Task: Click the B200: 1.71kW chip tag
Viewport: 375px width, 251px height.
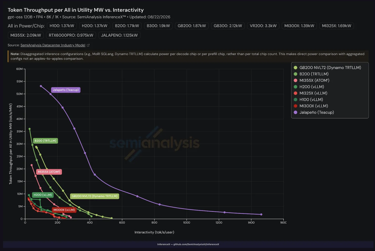Action: (x=127, y=26)
